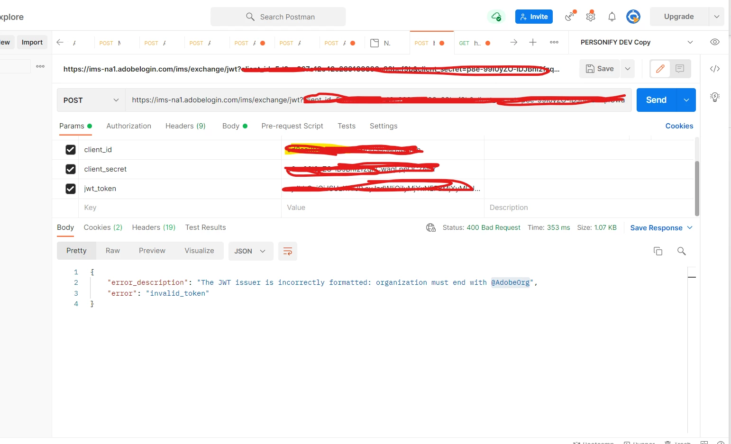Open the Upgrade dropdown arrow

pos(717,17)
